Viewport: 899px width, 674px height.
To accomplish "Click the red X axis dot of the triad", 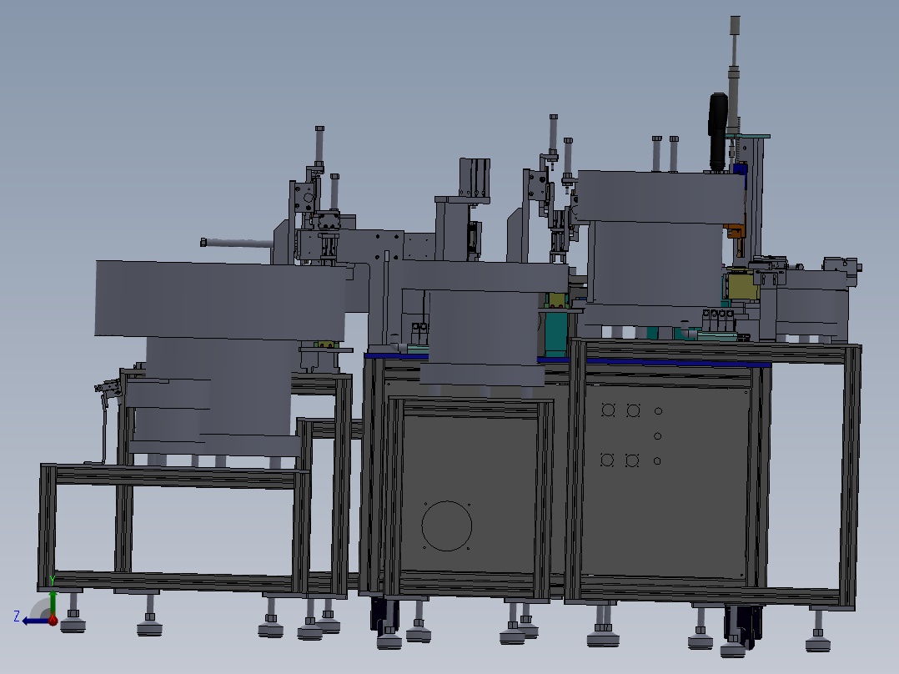I will (x=53, y=620).
